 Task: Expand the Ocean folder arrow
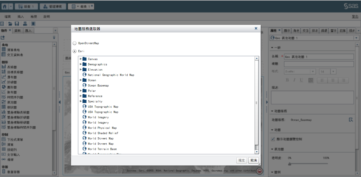(x=81, y=80)
